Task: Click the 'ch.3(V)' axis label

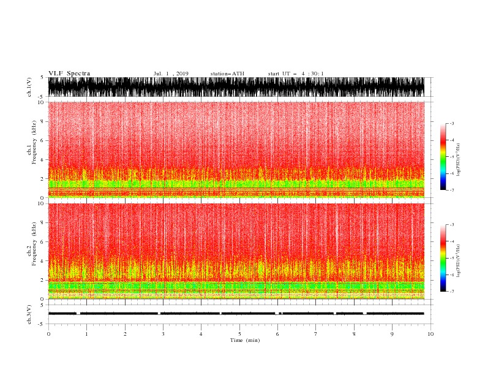Action: click(x=29, y=314)
